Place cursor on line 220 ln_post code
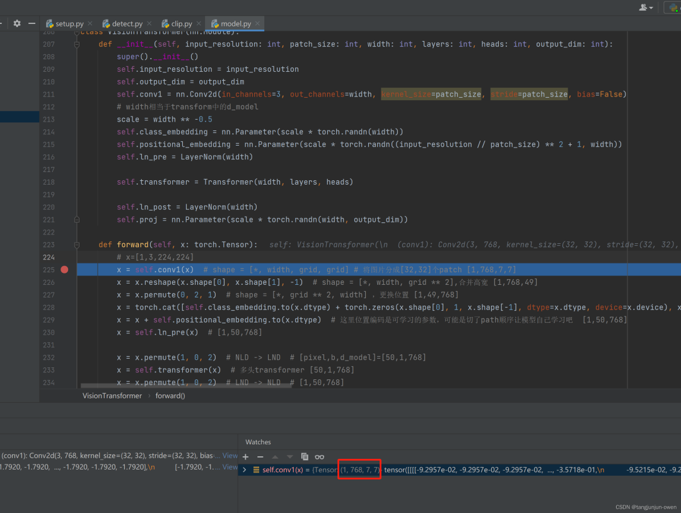This screenshot has height=513, width=681. click(x=187, y=207)
